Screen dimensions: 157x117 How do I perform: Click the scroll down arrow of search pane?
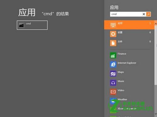(x=156, y=114)
